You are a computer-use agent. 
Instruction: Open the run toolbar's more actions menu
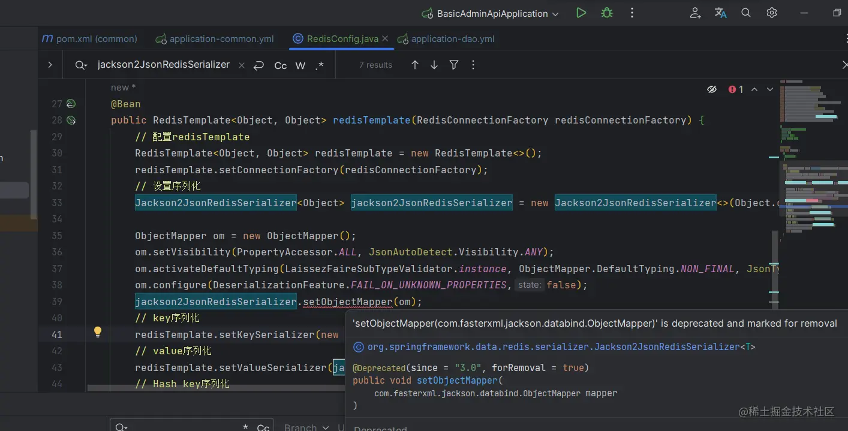(x=632, y=13)
